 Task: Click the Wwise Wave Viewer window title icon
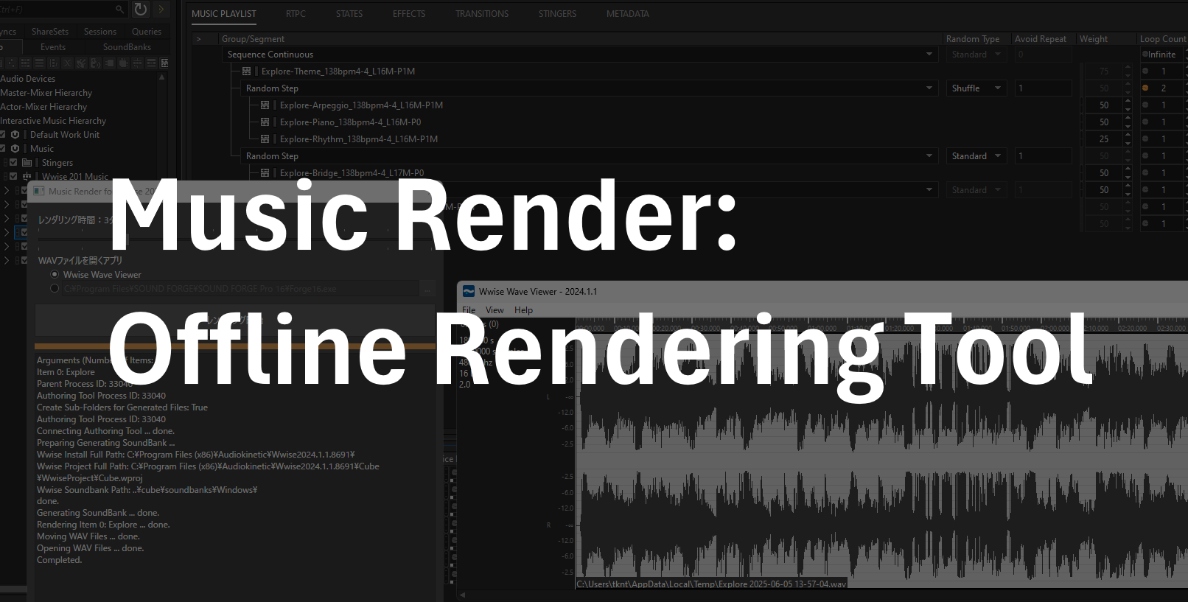click(468, 292)
